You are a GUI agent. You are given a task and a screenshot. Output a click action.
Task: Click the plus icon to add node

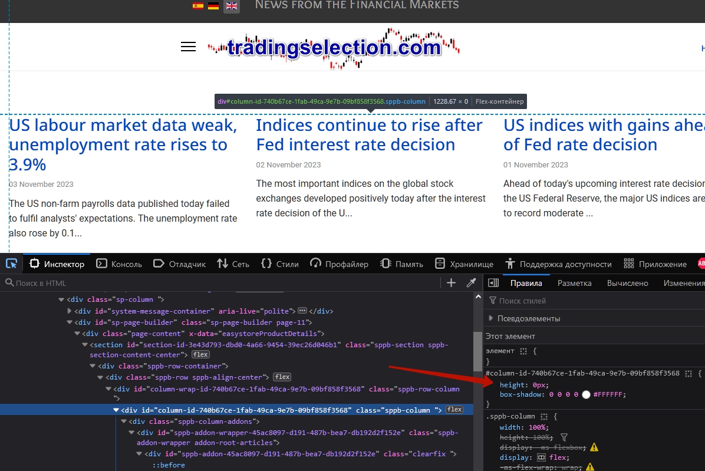pos(451,283)
